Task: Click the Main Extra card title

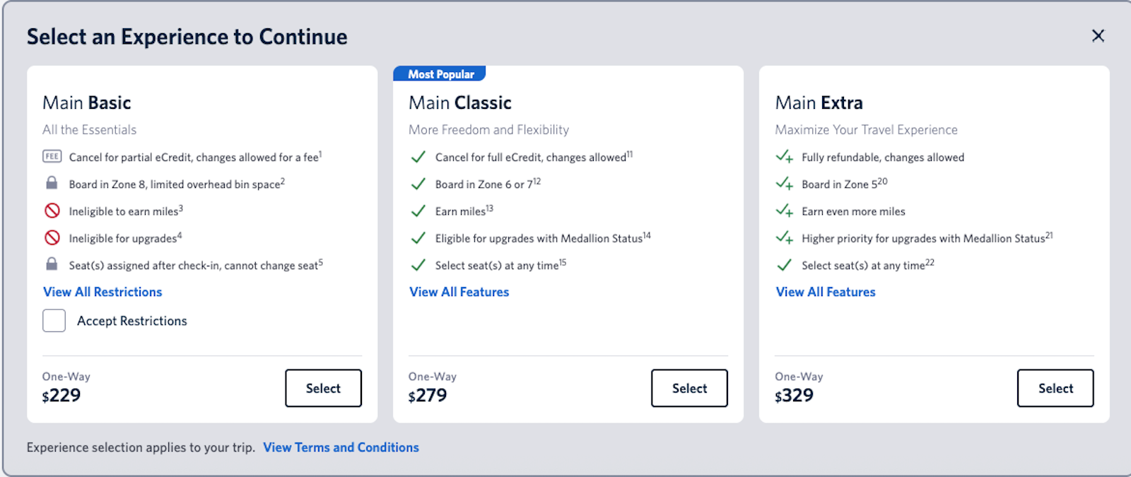Action: (819, 103)
